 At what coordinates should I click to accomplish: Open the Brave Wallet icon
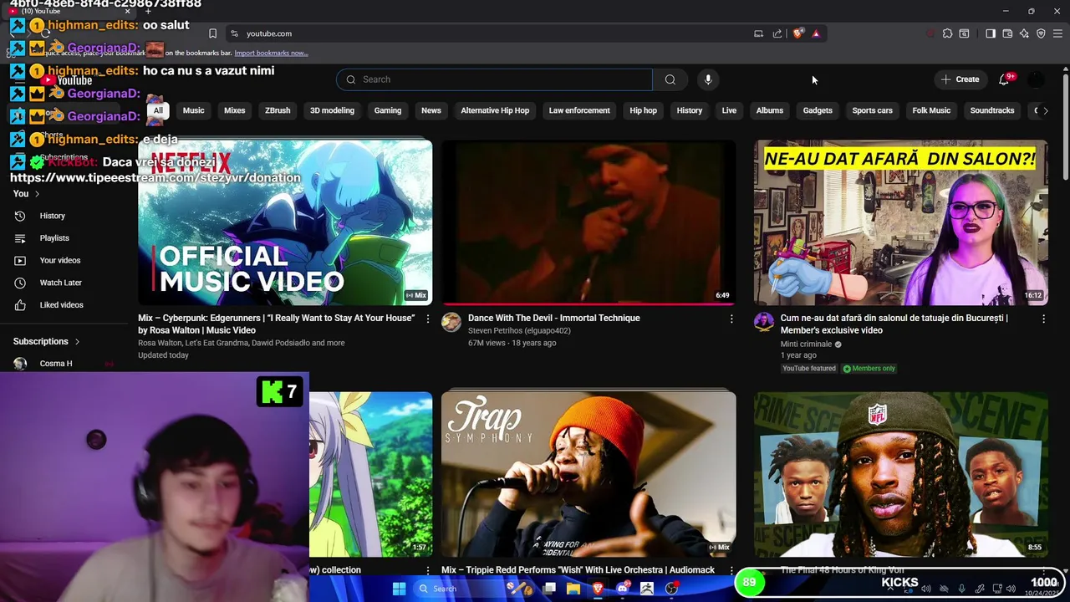point(1007,33)
